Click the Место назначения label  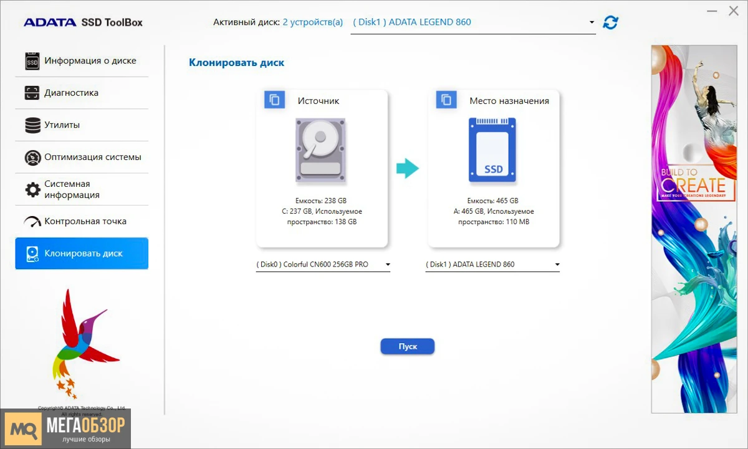point(509,101)
